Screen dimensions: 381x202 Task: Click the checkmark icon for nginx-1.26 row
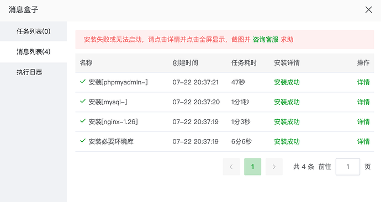[83, 121]
